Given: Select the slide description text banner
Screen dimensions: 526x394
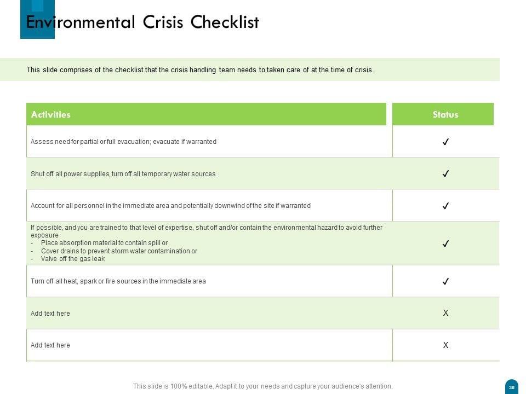Looking at the screenshot, I should pos(200,70).
